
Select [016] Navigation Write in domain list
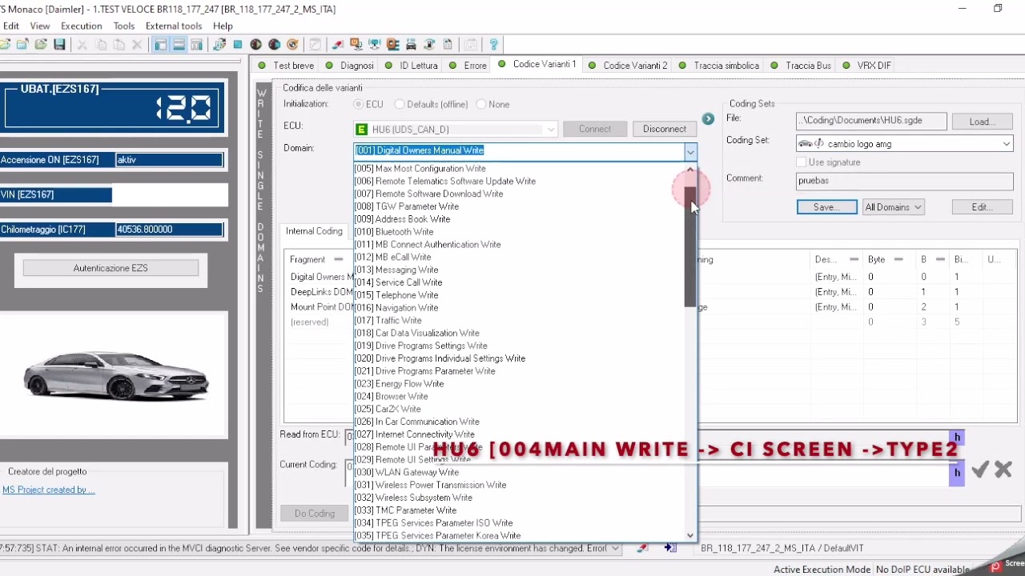point(520,308)
